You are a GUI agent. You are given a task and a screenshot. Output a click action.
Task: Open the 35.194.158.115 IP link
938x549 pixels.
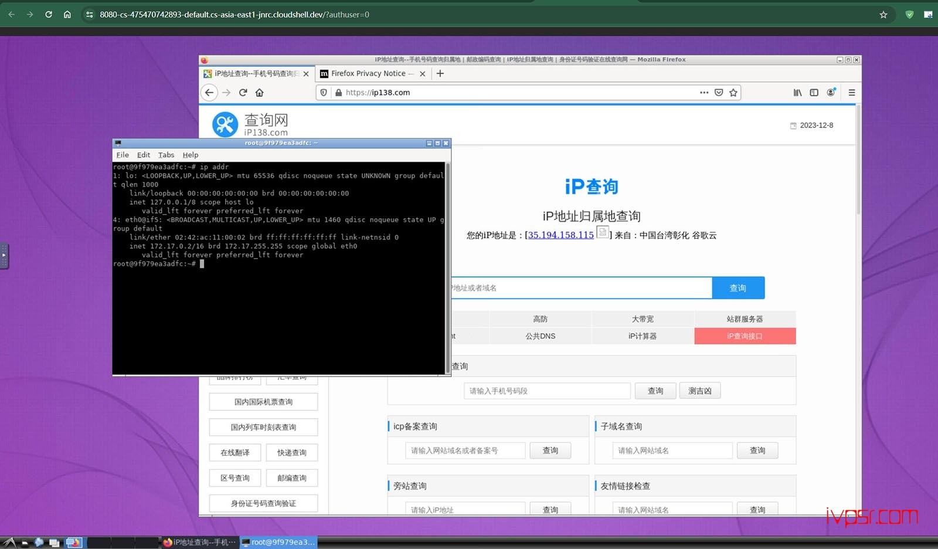point(560,235)
